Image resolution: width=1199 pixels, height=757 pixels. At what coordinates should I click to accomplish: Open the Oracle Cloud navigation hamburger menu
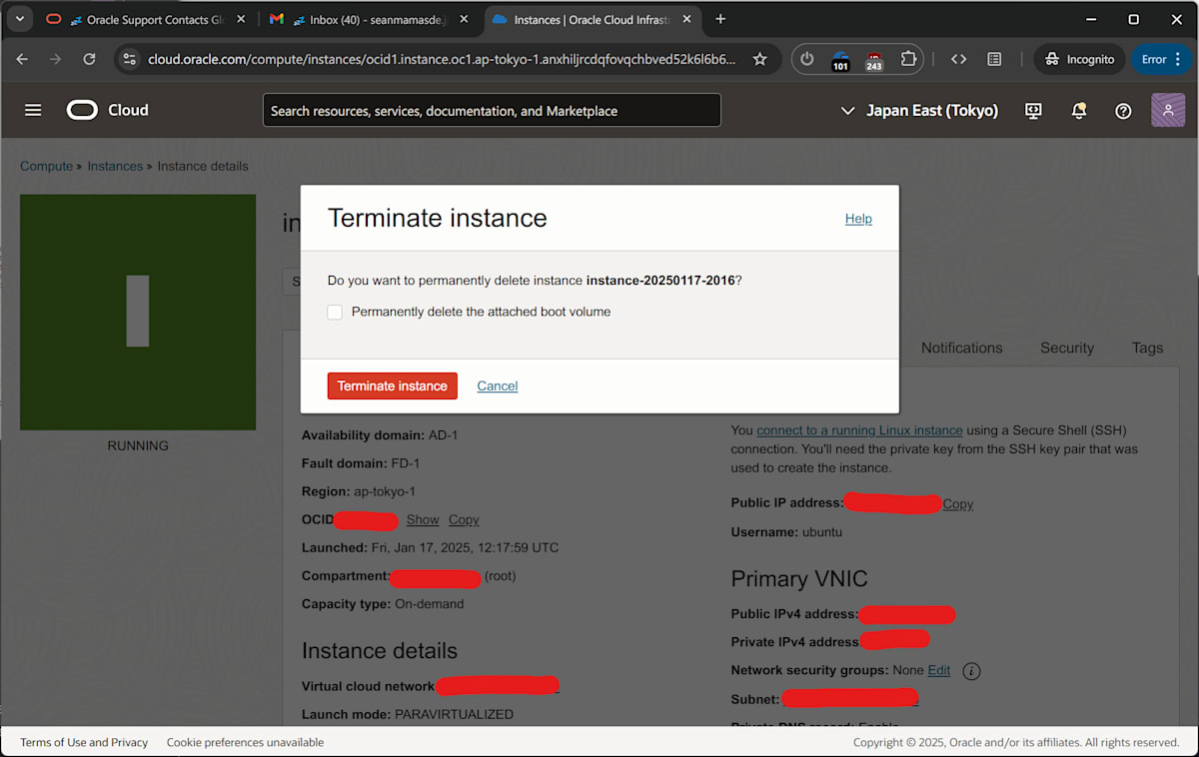[x=33, y=110]
